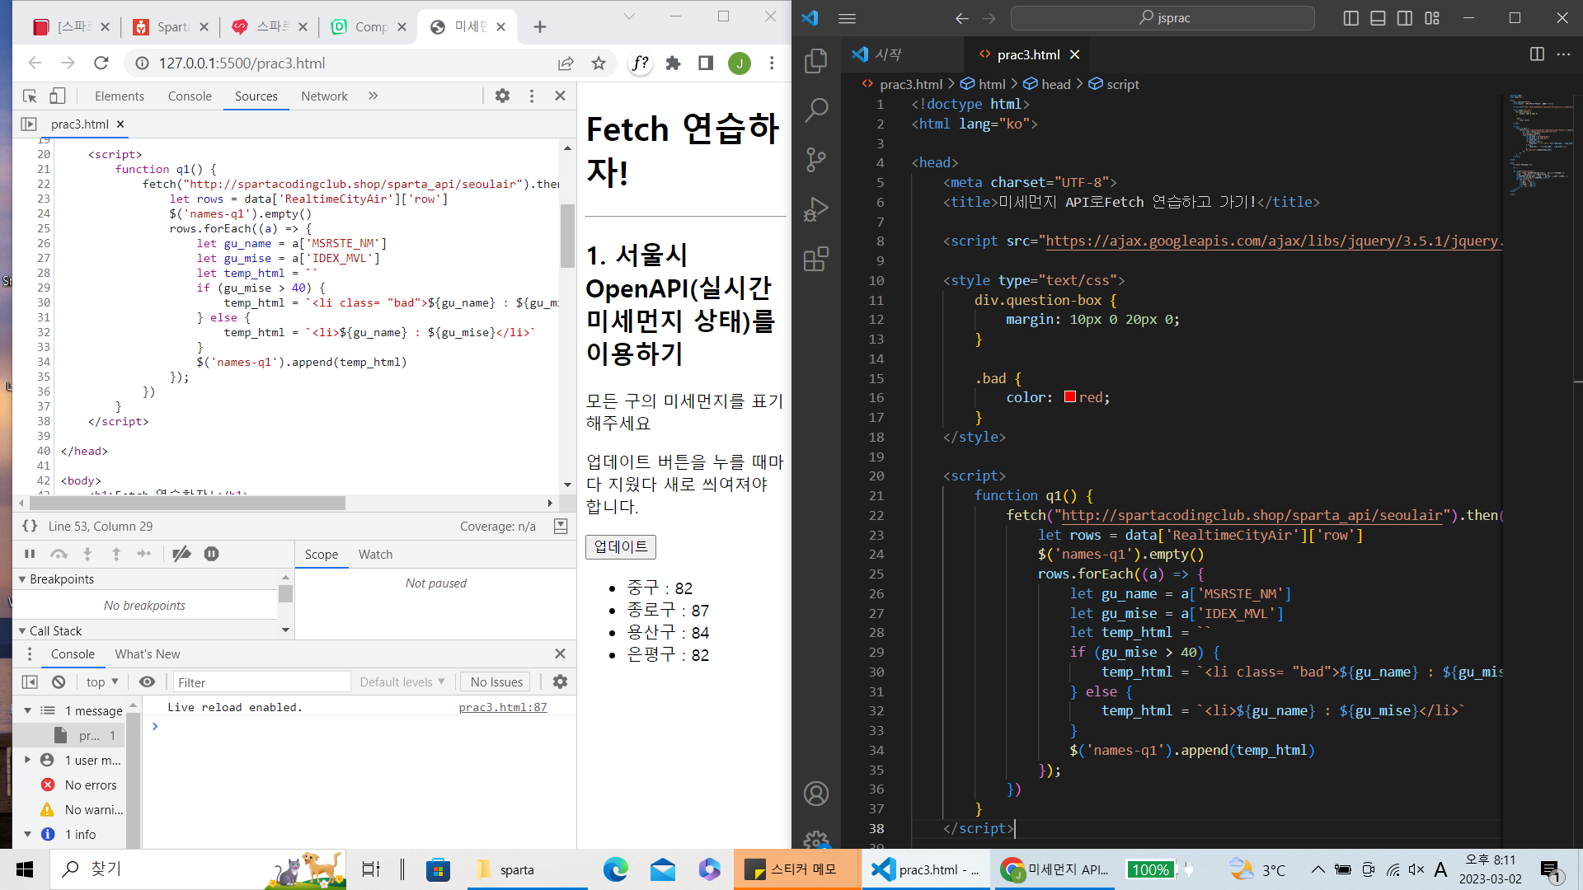Deactivate breakpoints toggle
Screen dimensions: 1583x890
click(x=181, y=555)
